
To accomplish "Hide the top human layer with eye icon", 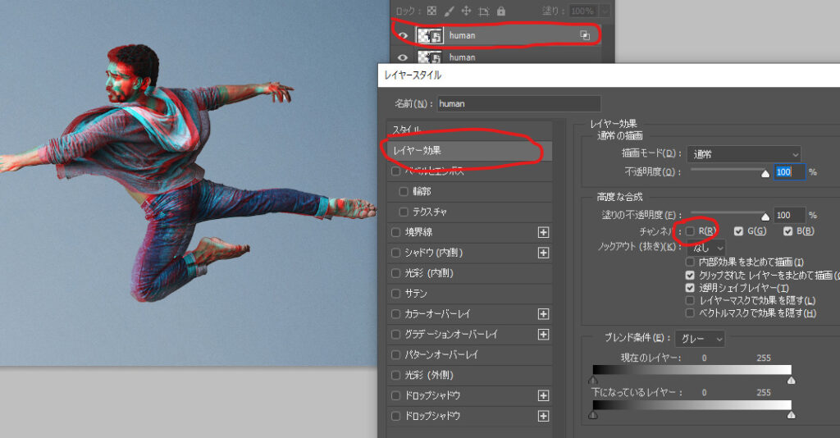I will pyautogui.click(x=403, y=35).
